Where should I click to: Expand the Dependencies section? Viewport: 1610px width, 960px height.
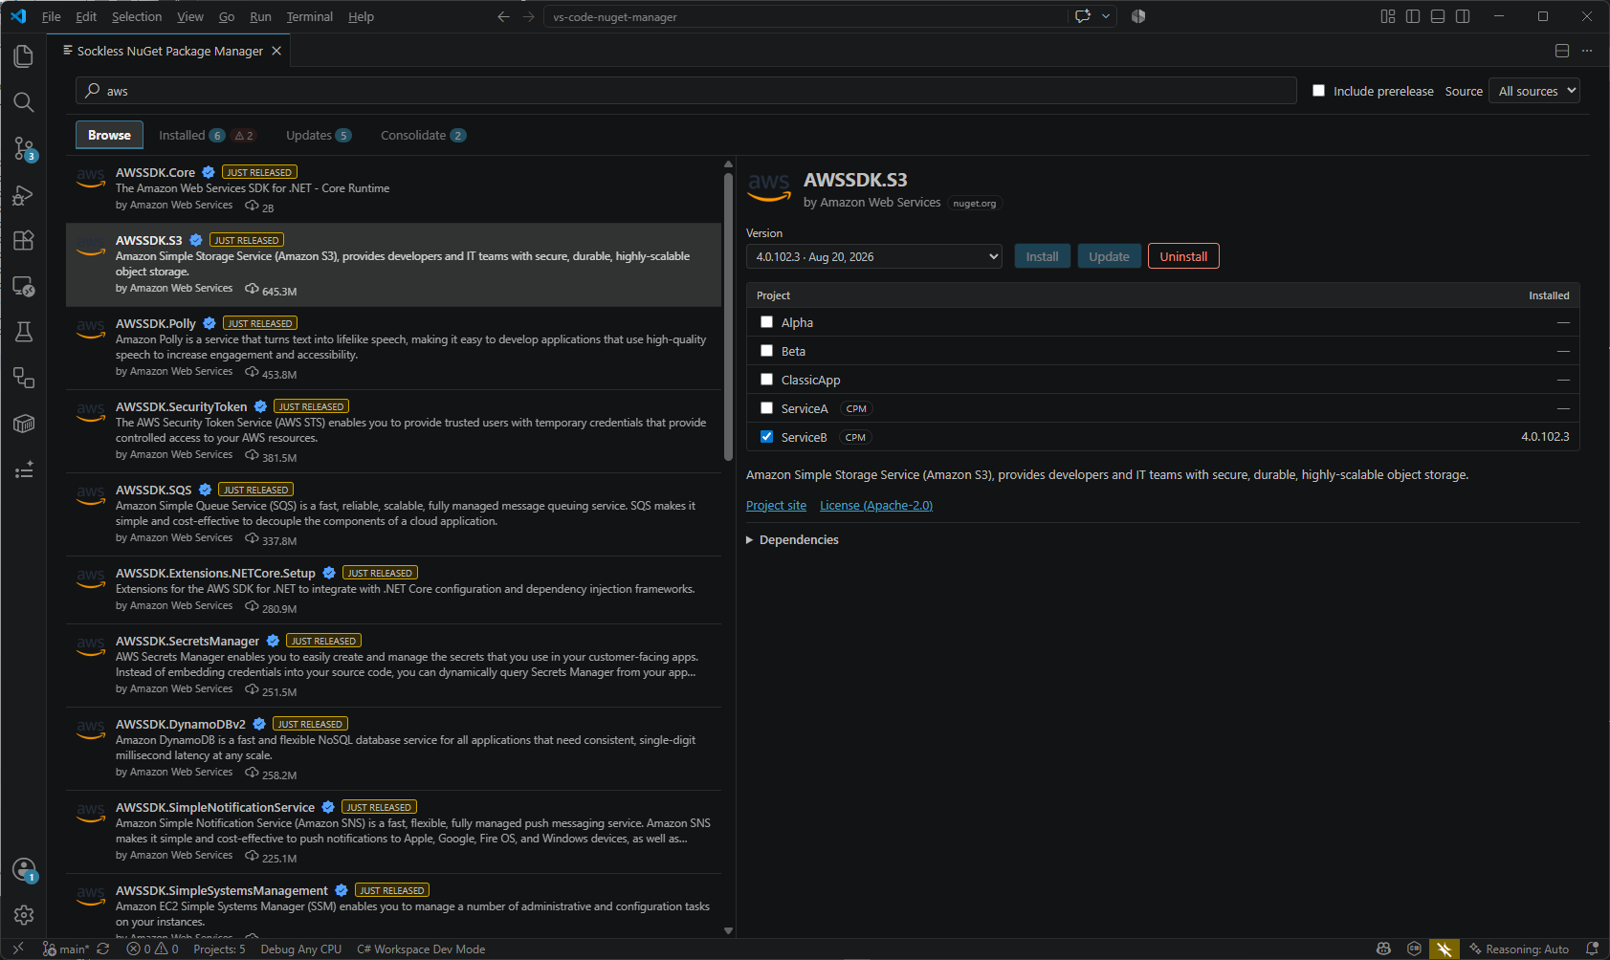(x=792, y=540)
